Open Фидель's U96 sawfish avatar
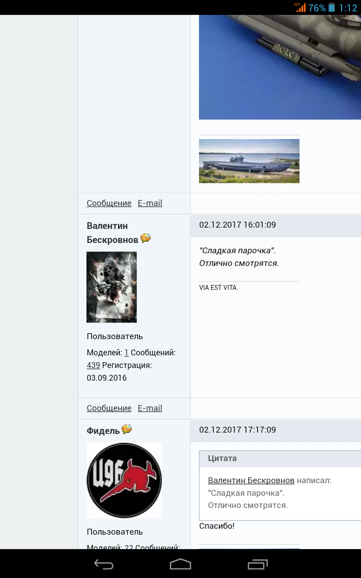Viewport: 361px width, 578px height. click(124, 480)
